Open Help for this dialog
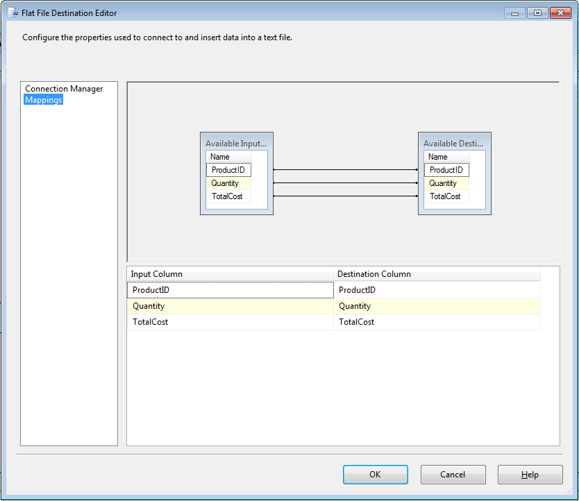 (530, 475)
